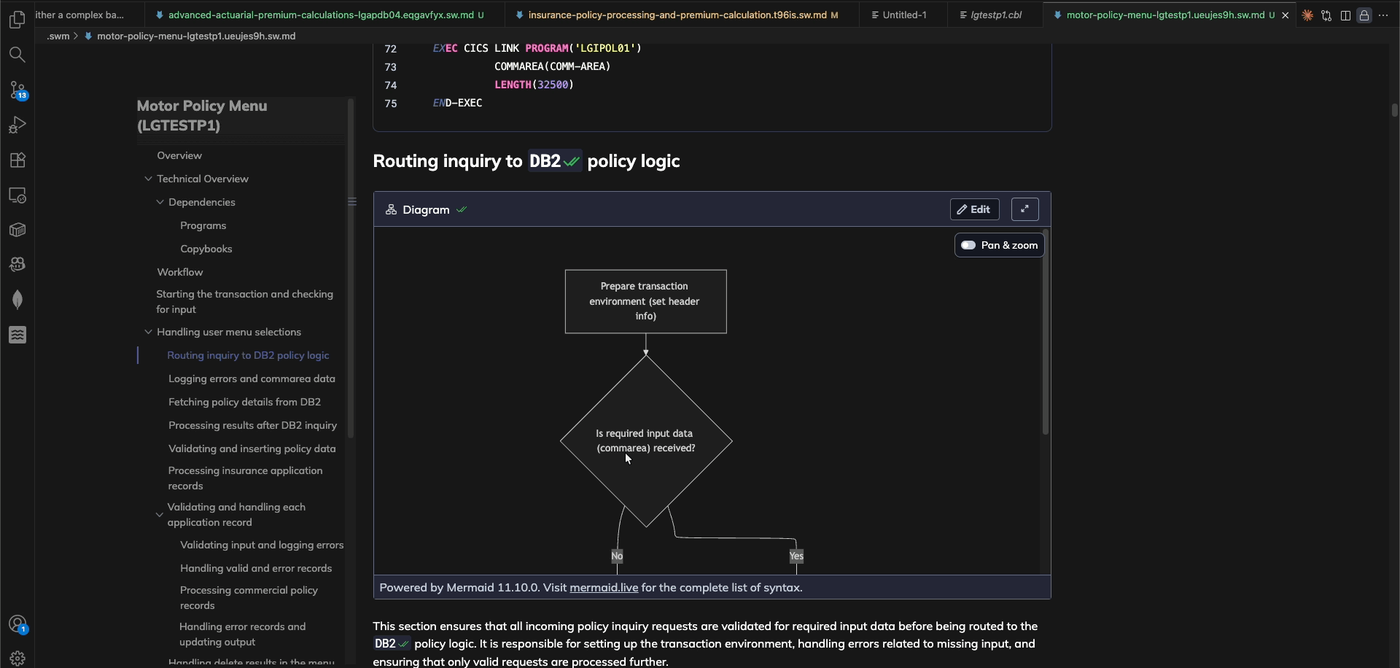Collapse the Dependencies section
The width and height of the screenshot is (1400, 668).
tap(160, 202)
